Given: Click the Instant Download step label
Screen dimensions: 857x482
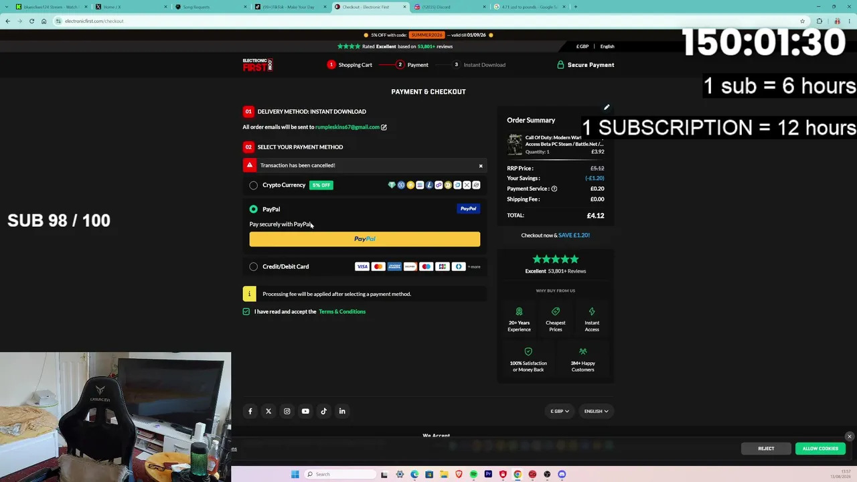Looking at the screenshot, I should [485, 65].
